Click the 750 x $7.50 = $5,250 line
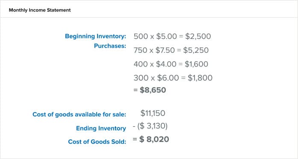 tap(171, 50)
